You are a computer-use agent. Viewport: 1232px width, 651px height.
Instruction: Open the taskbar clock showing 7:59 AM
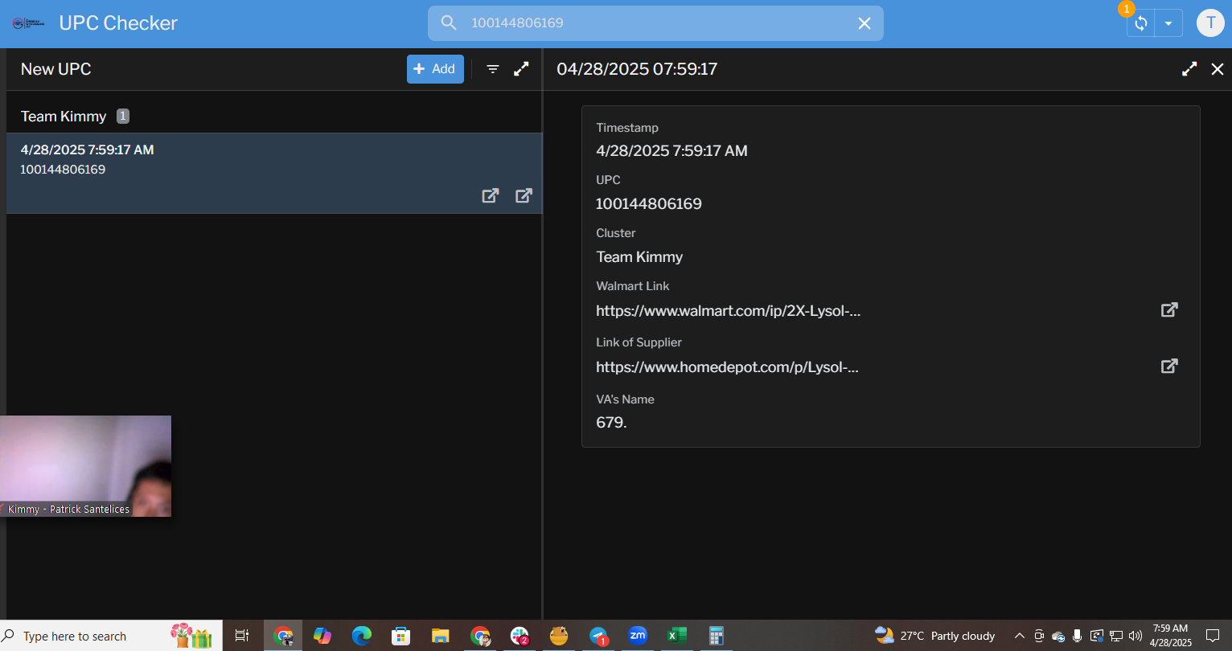coord(1170,636)
